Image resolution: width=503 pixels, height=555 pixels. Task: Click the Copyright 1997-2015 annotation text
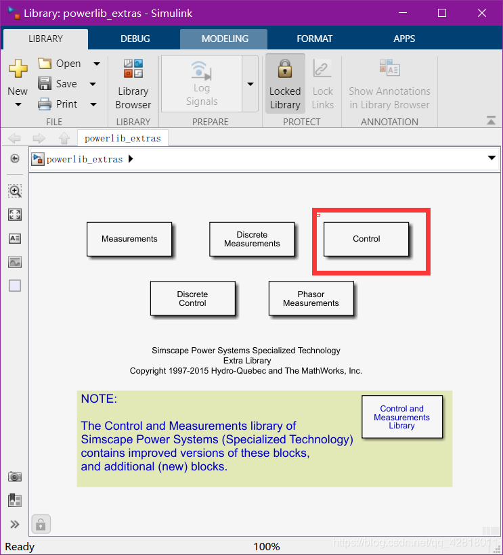246,371
